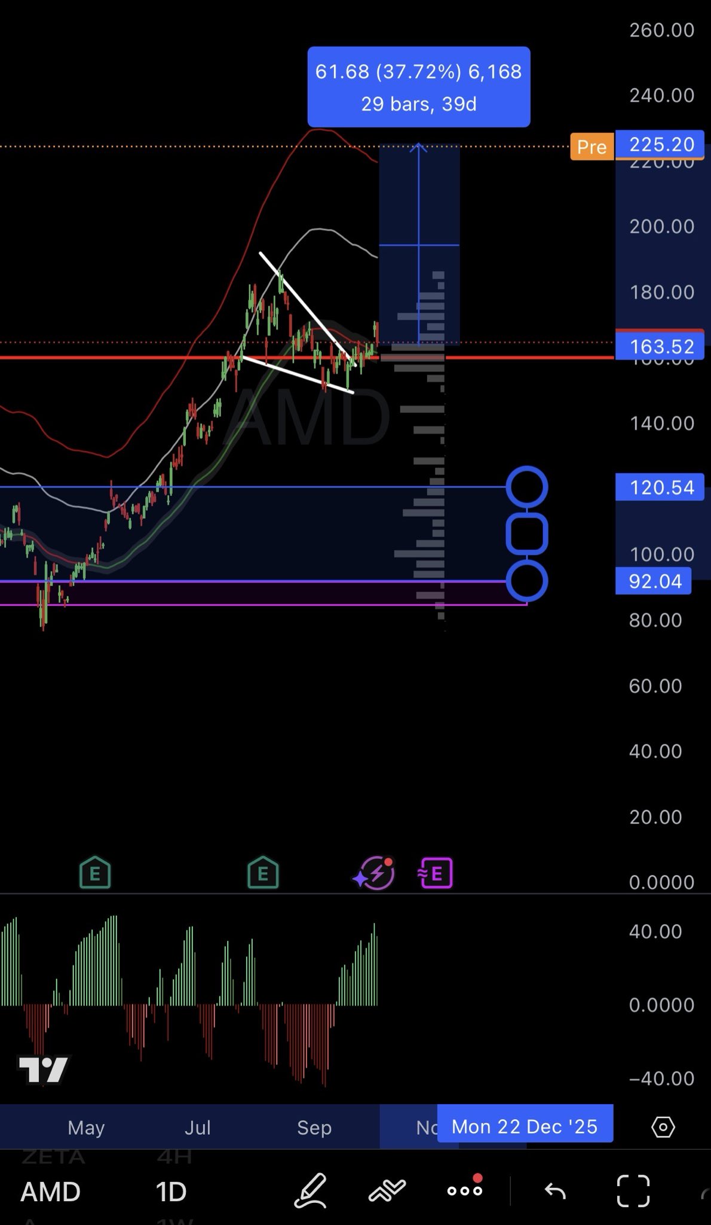Toggle fullscreen chart mode icon

[x=633, y=1191]
